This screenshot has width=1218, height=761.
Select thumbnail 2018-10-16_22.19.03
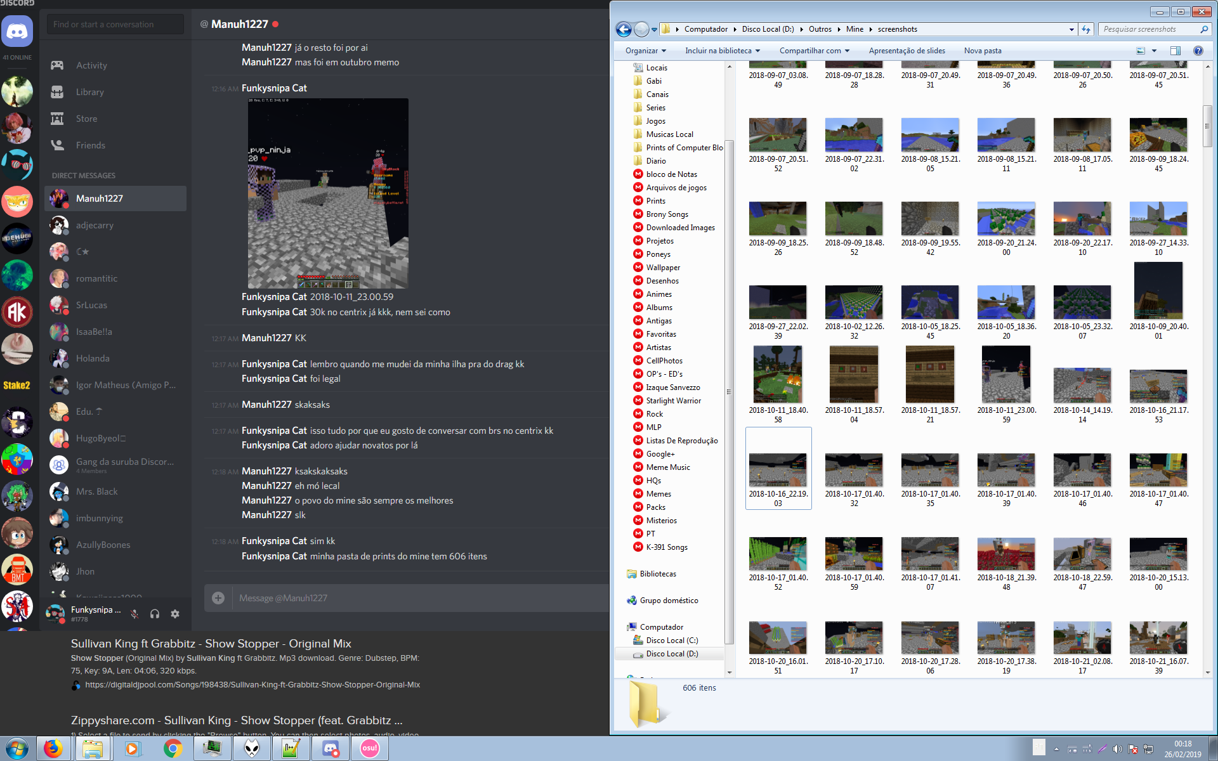pos(778,469)
